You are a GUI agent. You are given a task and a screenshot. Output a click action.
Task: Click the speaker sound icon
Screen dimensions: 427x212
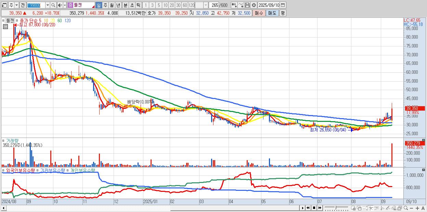(x=60, y=5)
